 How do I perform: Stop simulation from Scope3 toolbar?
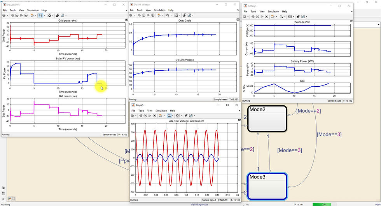(x=154, y=116)
